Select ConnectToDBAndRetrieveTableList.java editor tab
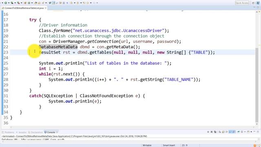 pyautogui.click(x=24, y=8)
